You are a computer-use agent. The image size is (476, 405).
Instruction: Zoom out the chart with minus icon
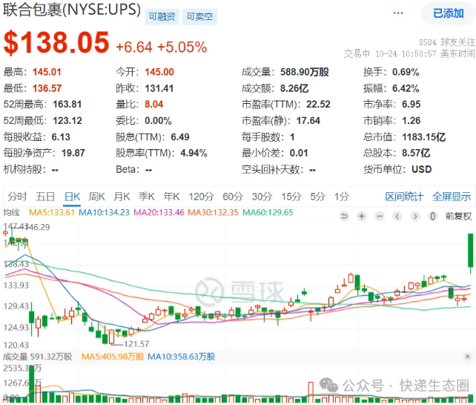[380, 216]
